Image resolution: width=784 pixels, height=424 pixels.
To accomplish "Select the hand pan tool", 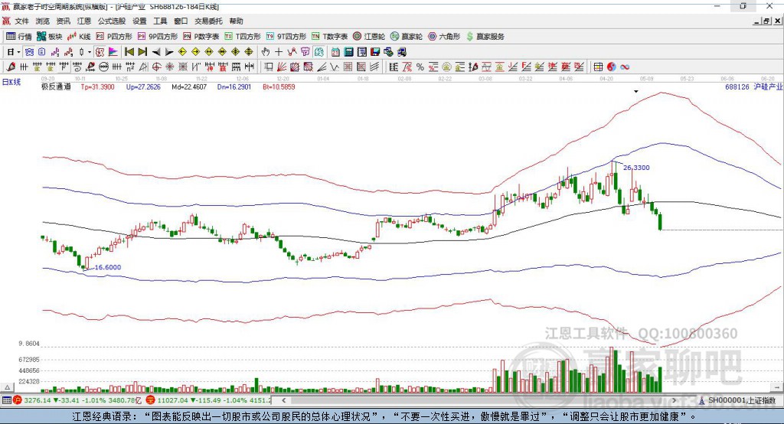I will (x=266, y=52).
